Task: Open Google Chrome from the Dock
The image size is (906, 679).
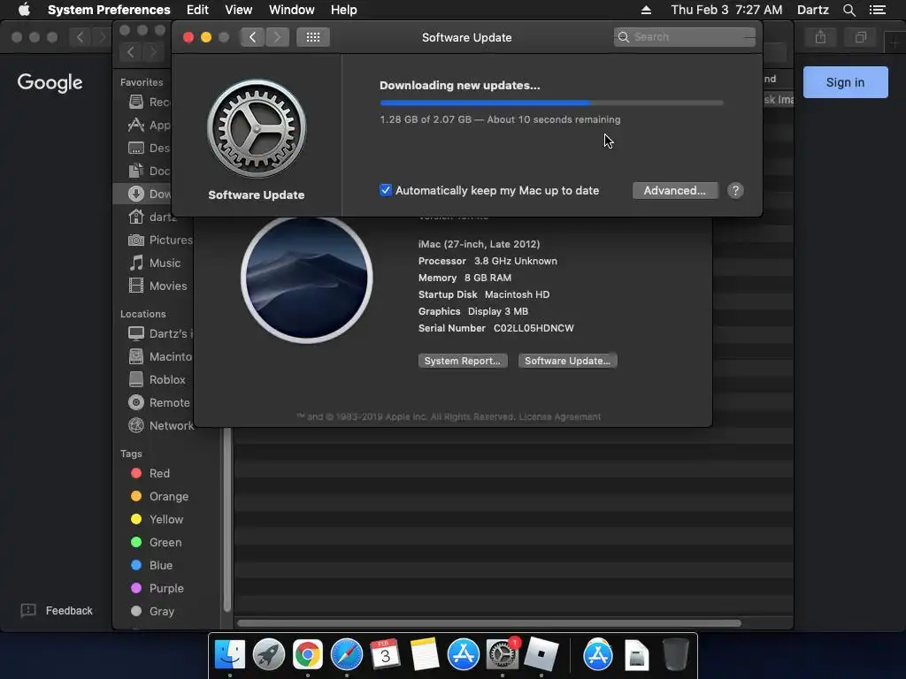Action: pyautogui.click(x=307, y=655)
